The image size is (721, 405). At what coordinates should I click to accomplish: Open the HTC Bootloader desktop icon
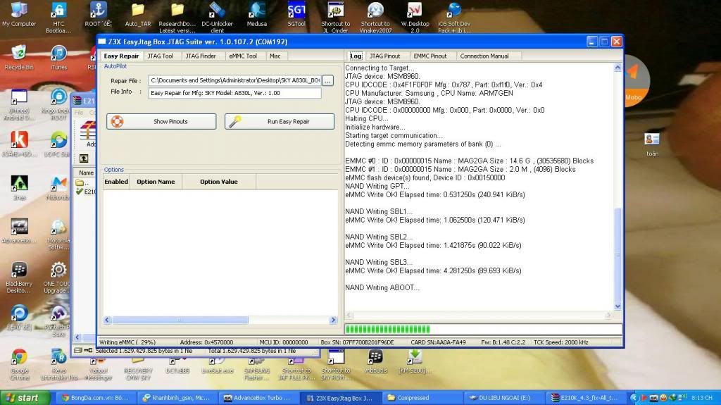tap(58, 17)
